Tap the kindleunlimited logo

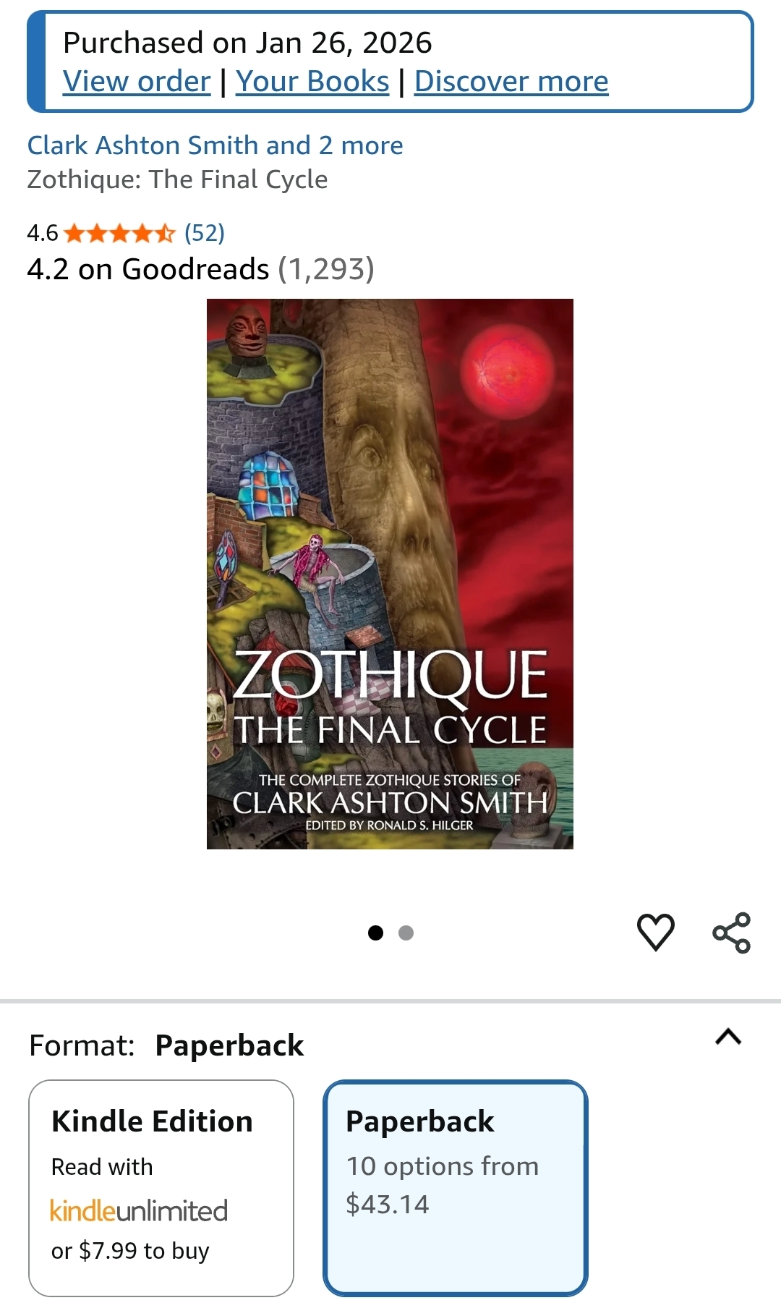(139, 1210)
